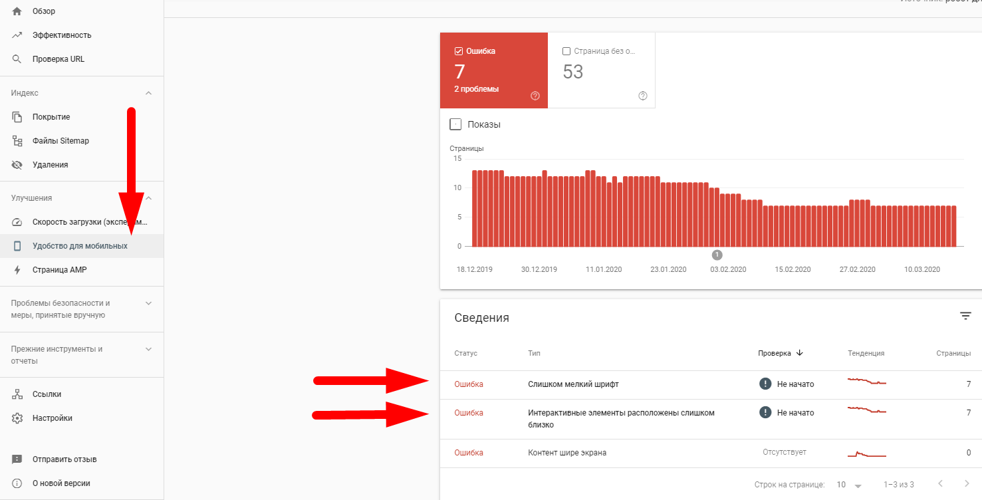Image resolution: width=982 pixels, height=500 pixels.
Task: Open Интерактивные элементы расположены слишком близко row
Action: 711,419
